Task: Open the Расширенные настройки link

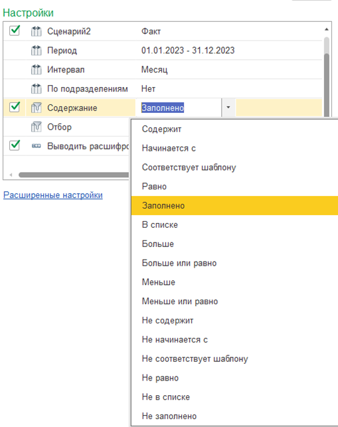Action: coord(53,195)
